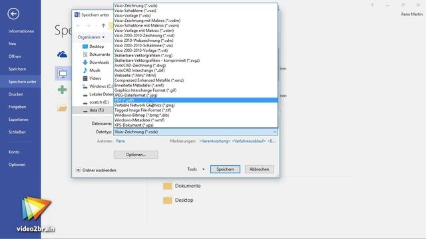Choose Tagged Image File-Format (*.tif)
The width and height of the screenshot is (426, 239).
pos(196,110)
